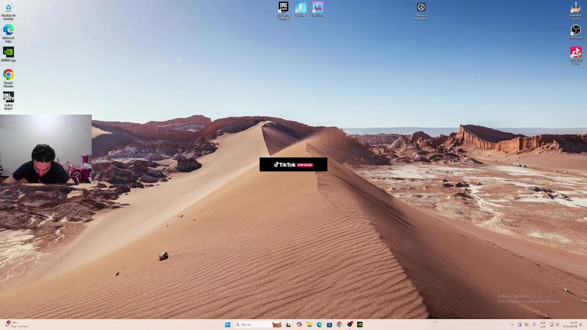The height and width of the screenshot is (330, 587).
Task: Select the Fortnite desktop shortcut
Action: [x=300, y=9]
